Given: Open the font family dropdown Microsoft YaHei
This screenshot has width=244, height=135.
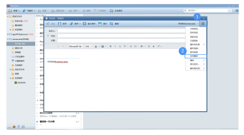Looking at the screenshot, I should (x=76, y=46).
